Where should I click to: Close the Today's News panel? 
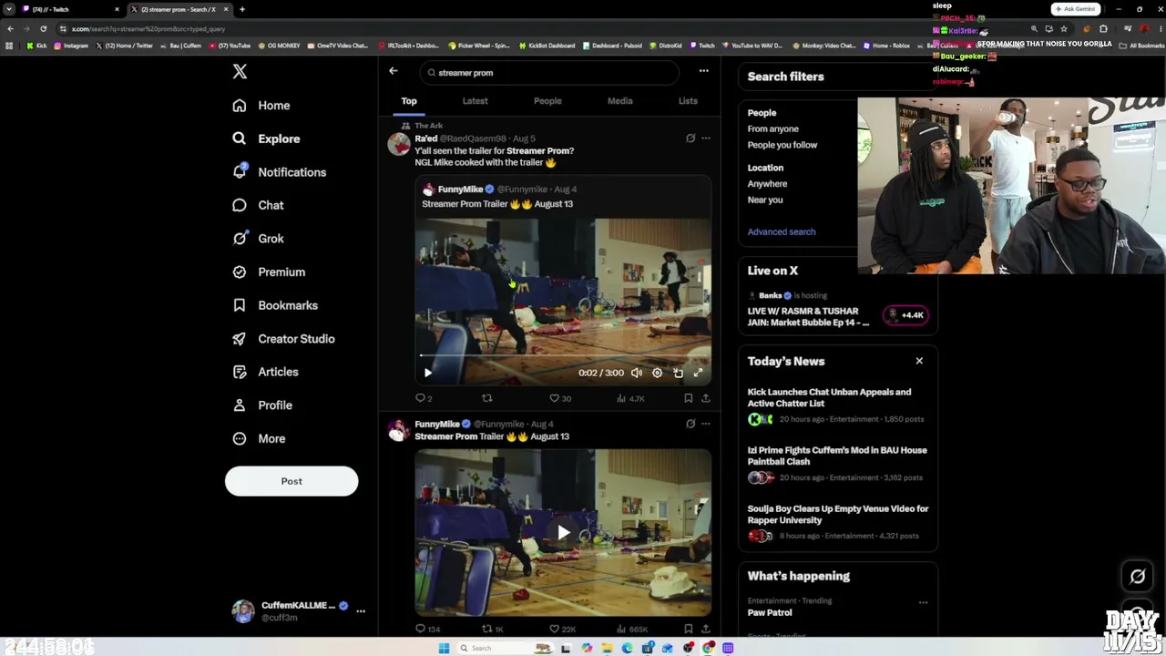919,361
